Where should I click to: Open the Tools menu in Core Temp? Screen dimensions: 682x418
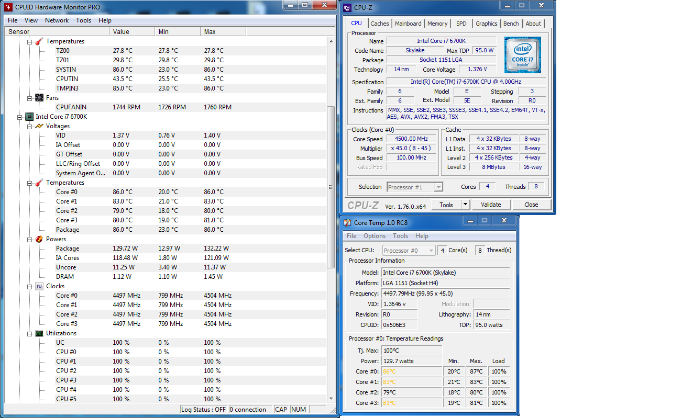tap(401, 236)
